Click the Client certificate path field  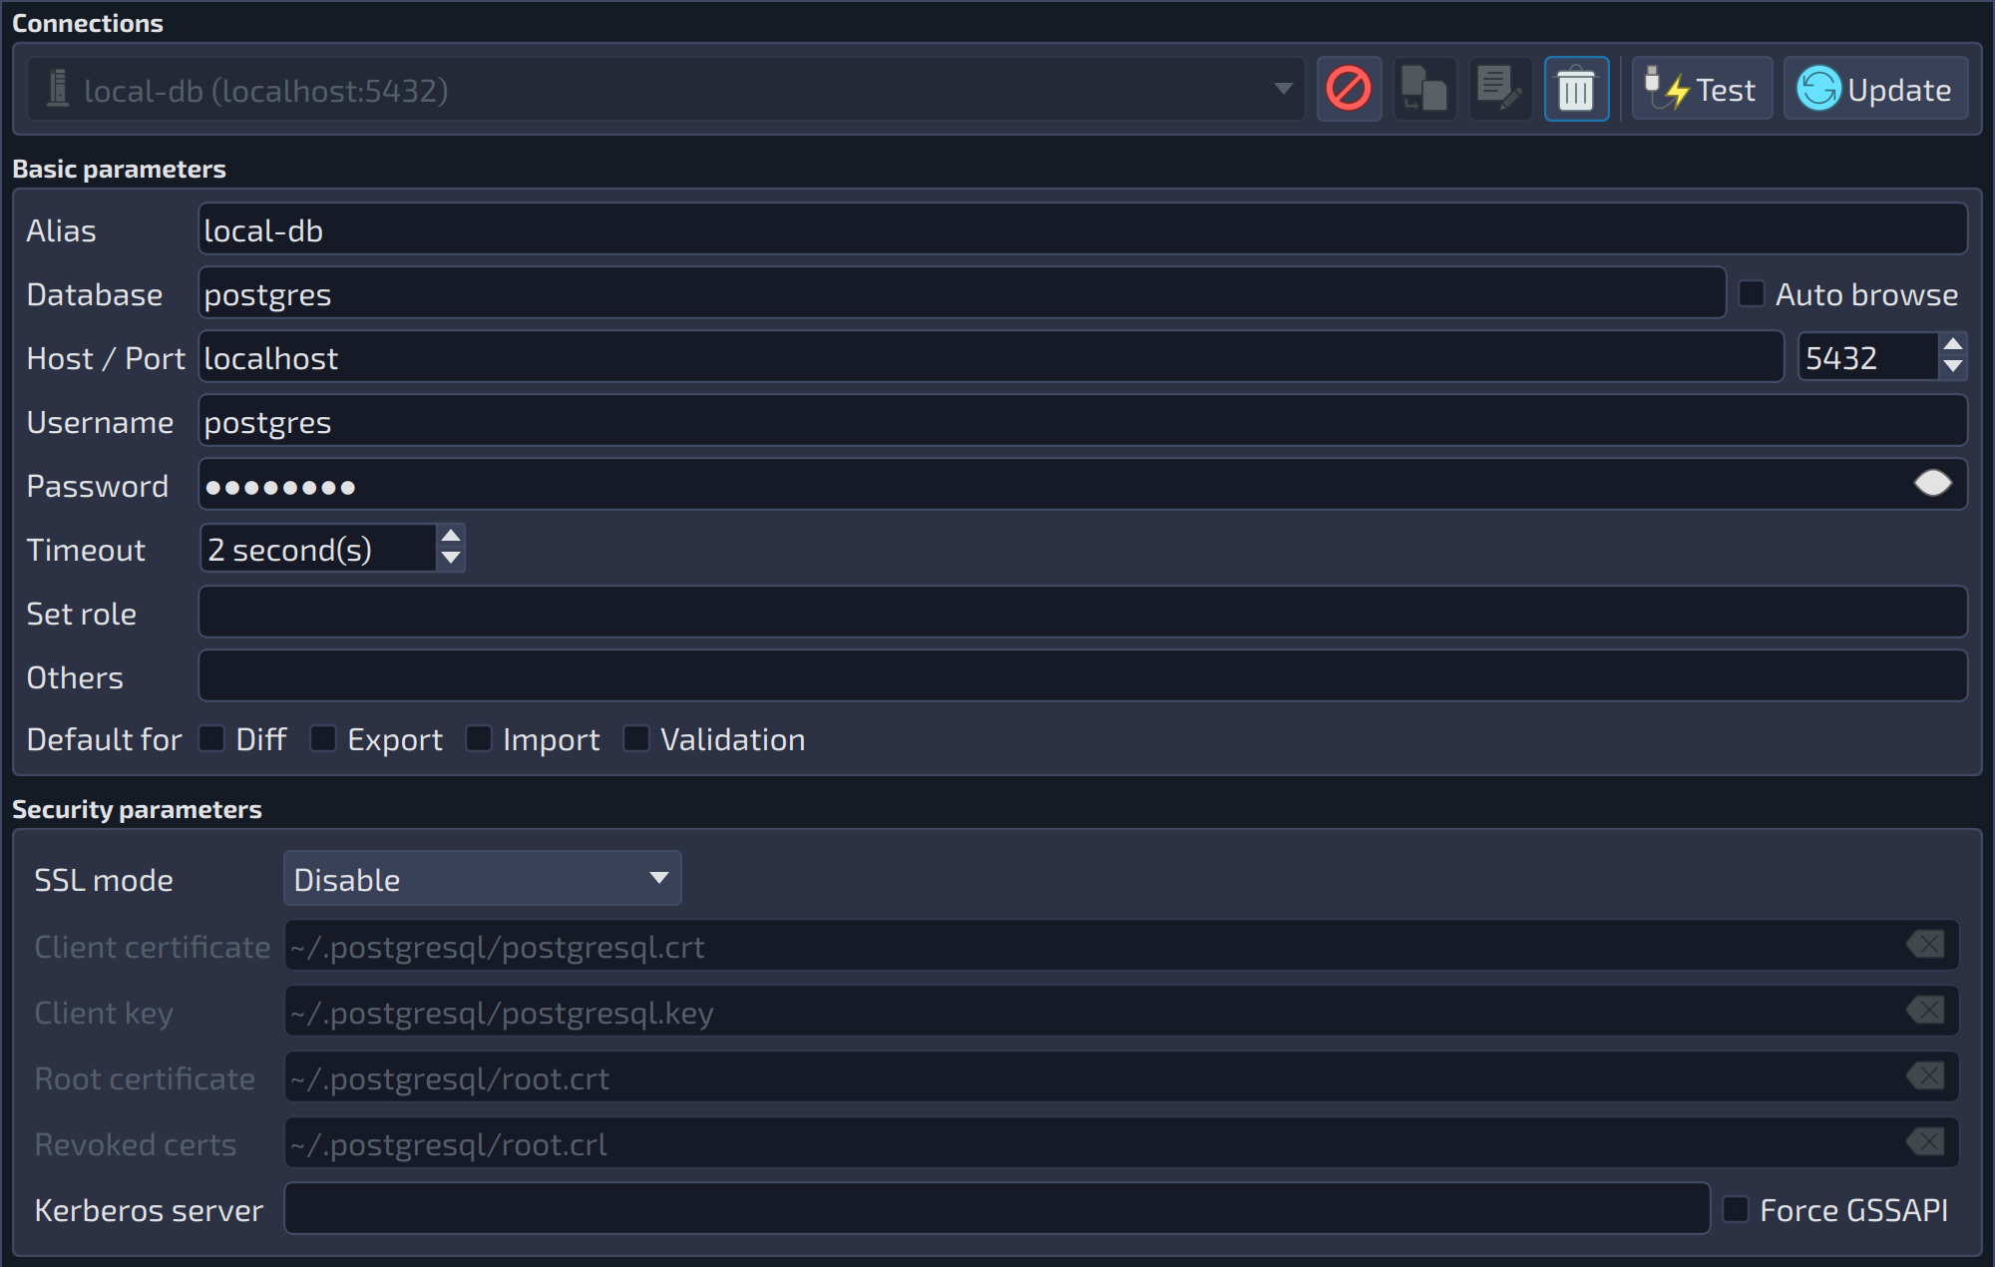1122,946
